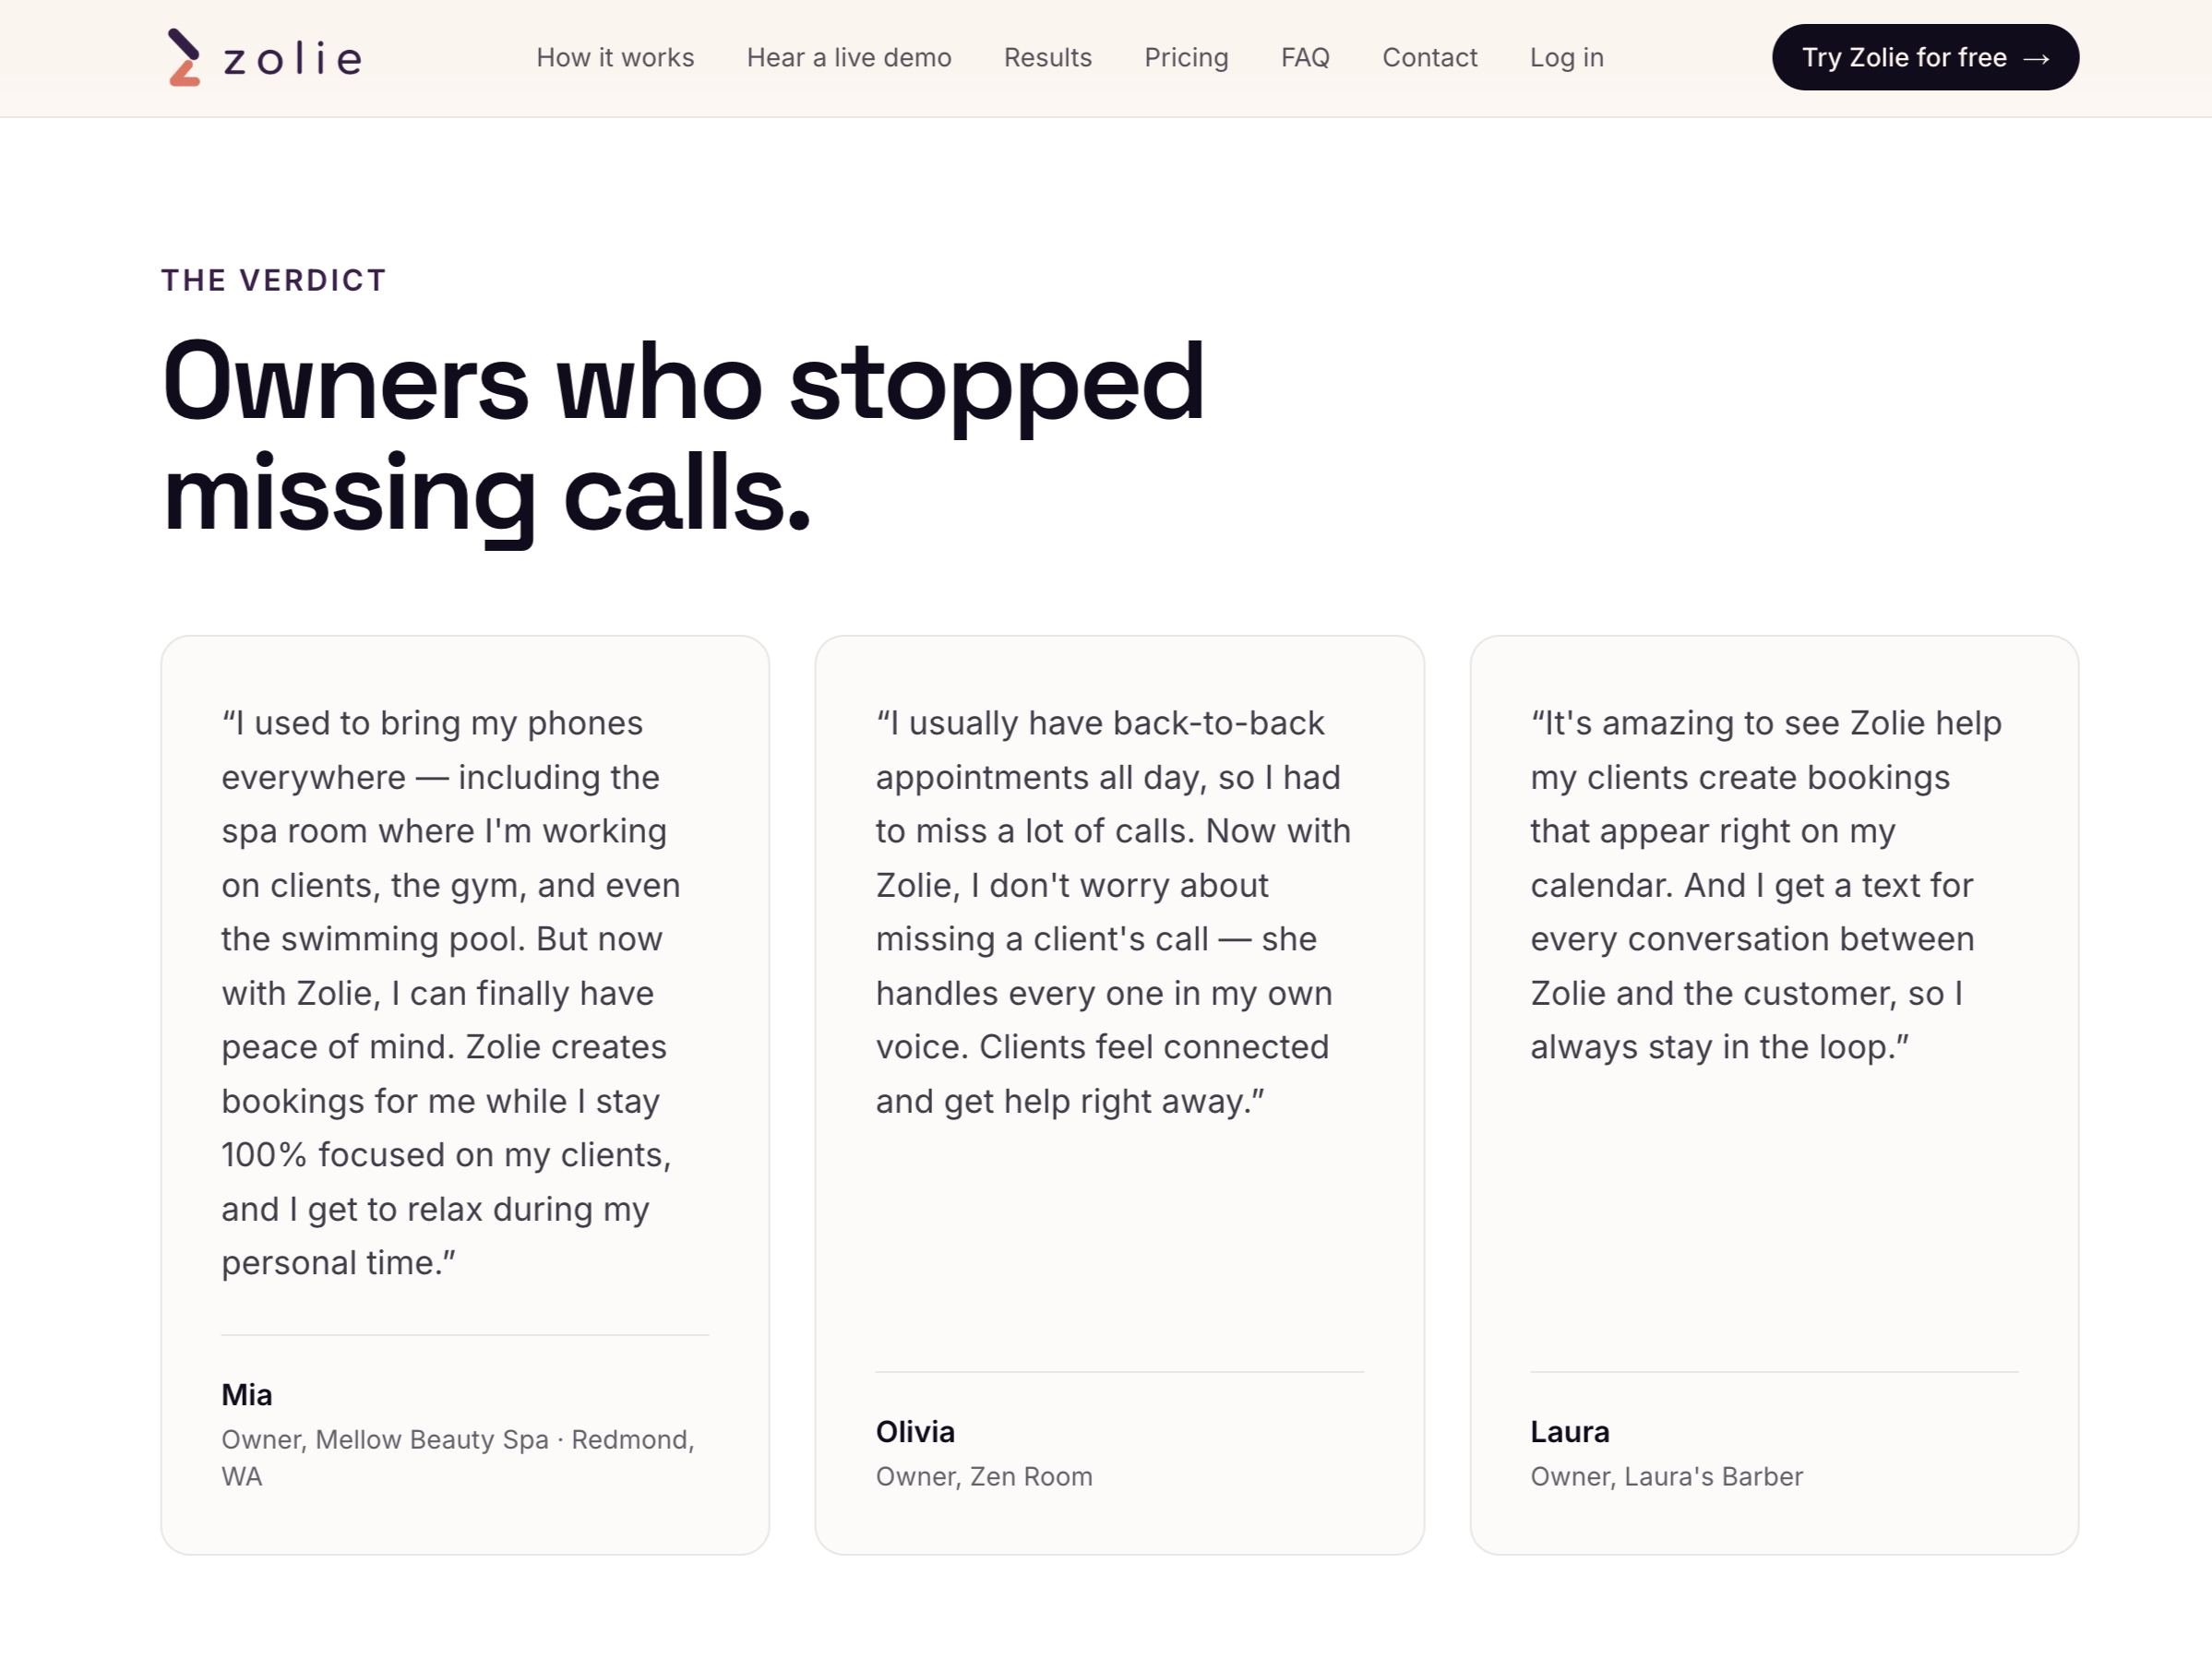Click the zolie wordmark text
The width and height of the screenshot is (2212, 1659).
point(293,59)
